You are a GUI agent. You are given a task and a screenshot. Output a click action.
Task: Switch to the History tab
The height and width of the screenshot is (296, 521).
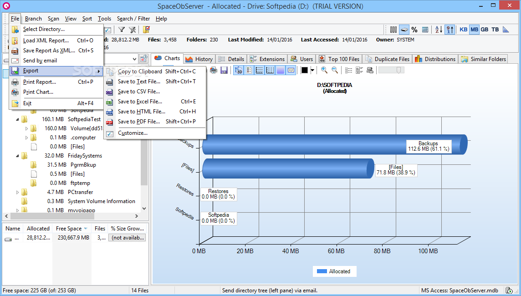point(199,59)
